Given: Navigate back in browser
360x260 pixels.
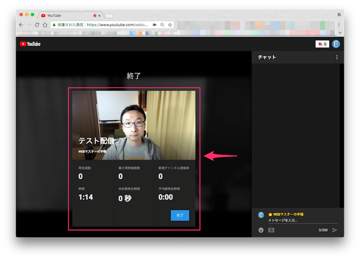Looking at the screenshot, I should (x=21, y=25).
